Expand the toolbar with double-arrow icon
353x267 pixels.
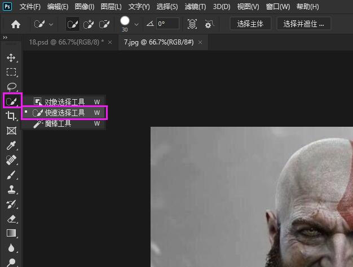pos(5,37)
